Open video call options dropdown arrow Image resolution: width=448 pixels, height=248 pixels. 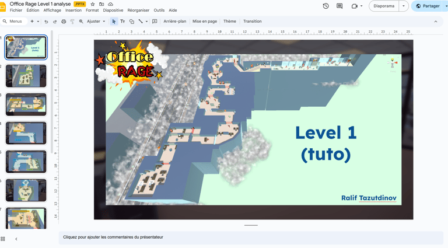point(362,6)
